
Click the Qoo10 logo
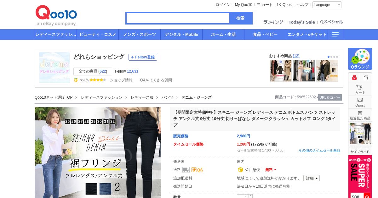tap(56, 16)
